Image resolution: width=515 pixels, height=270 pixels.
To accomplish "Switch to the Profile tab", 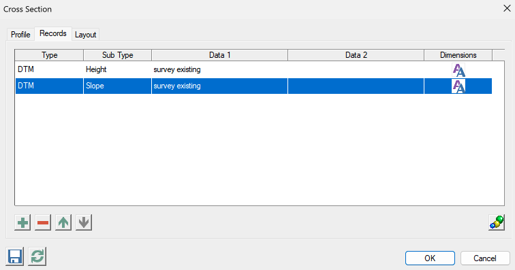I will coord(20,35).
